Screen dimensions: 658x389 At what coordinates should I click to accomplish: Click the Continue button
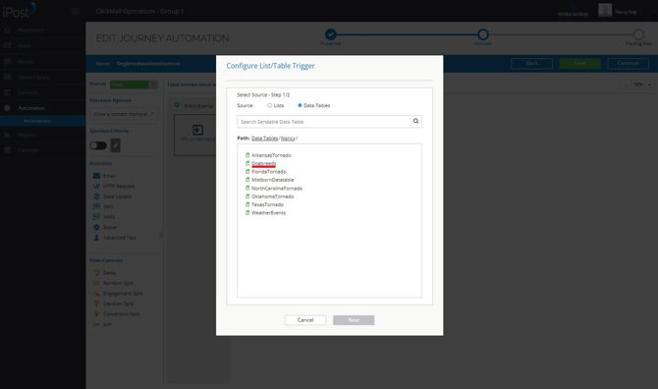click(629, 64)
